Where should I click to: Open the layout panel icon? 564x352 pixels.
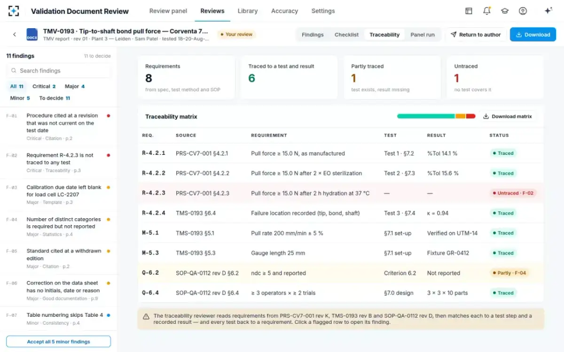(469, 11)
